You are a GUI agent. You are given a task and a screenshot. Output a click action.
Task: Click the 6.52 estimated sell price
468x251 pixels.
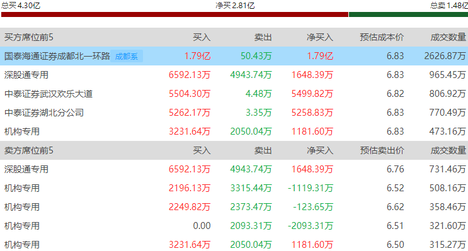click(x=395, y=188)
